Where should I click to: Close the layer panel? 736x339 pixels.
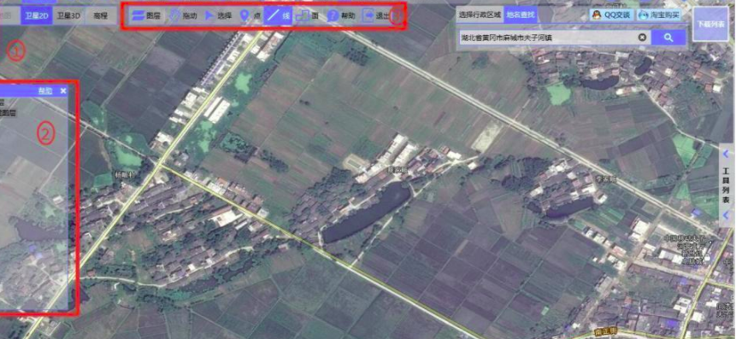(63, 91)
